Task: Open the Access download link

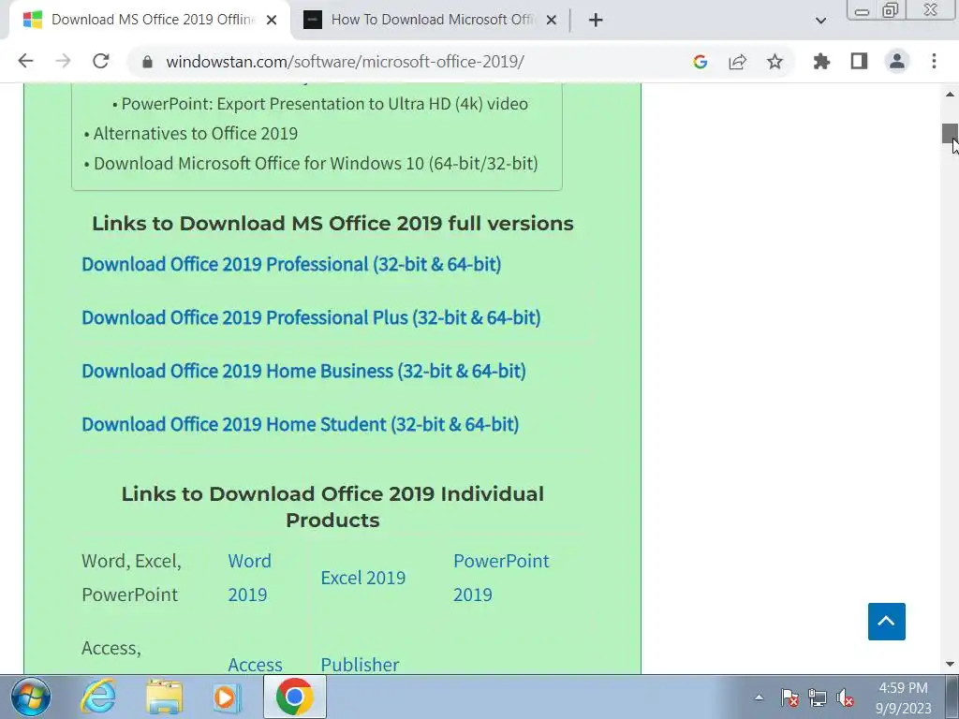Action: point(255,664)
